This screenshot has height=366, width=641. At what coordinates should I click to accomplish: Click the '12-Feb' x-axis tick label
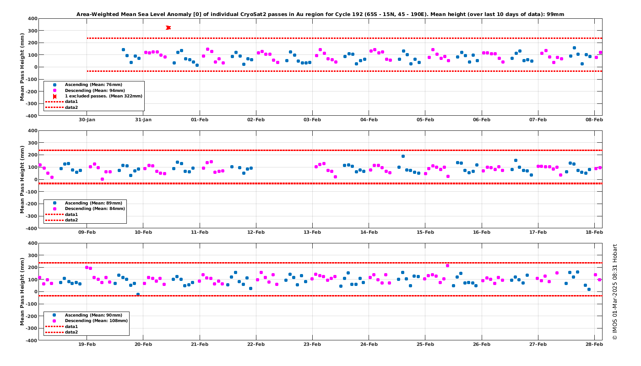tap(256, 232)
